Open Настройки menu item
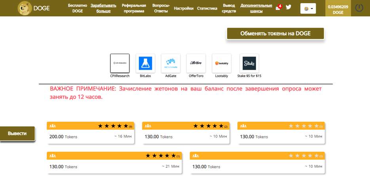 coord(184,8)
